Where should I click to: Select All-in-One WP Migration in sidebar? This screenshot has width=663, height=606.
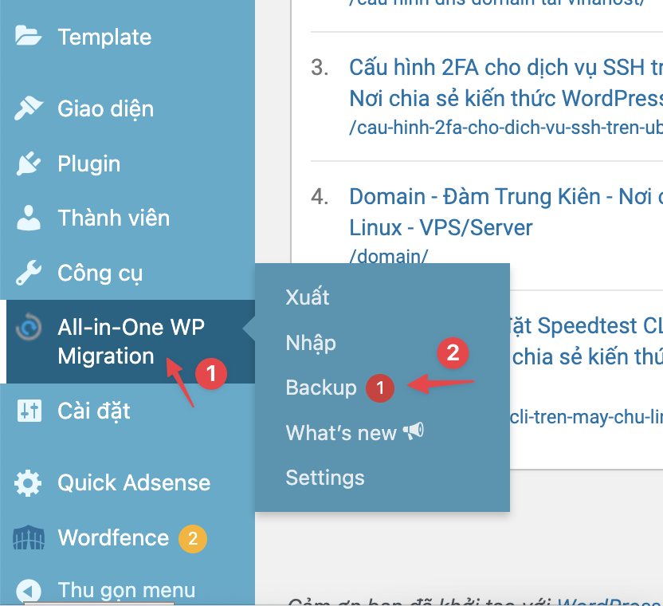(131, 341)
